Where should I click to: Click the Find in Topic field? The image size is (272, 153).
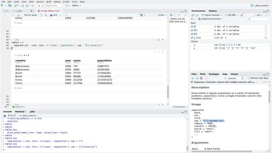(265, 82)
